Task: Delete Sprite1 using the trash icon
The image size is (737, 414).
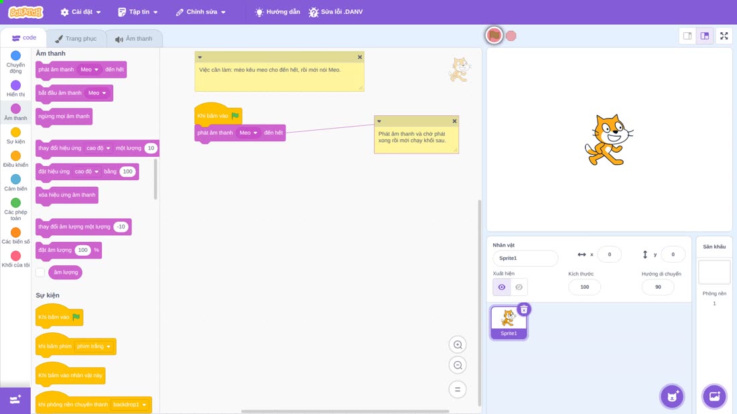Action: (524, 309)
